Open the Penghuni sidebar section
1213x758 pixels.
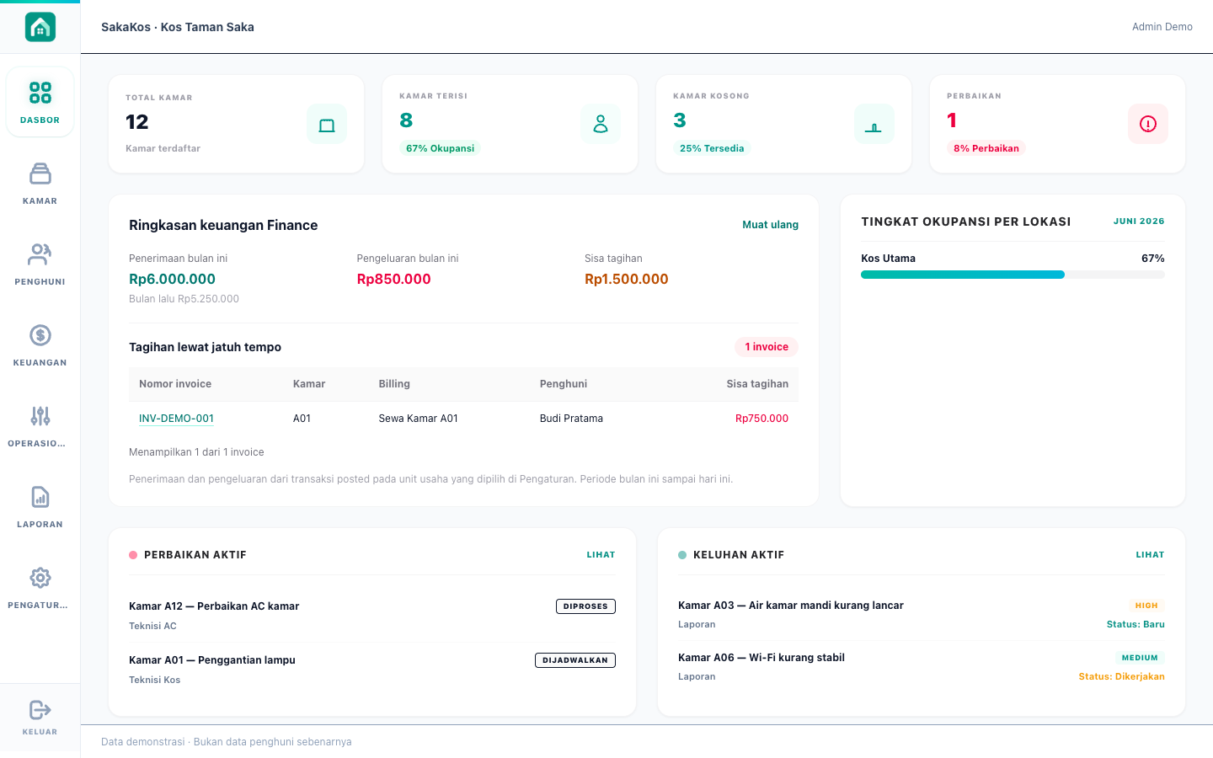point(40,264)
